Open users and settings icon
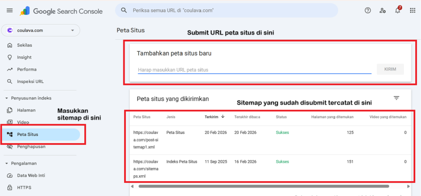The height and width of the screenshot is (196, 421). [383, 10]
